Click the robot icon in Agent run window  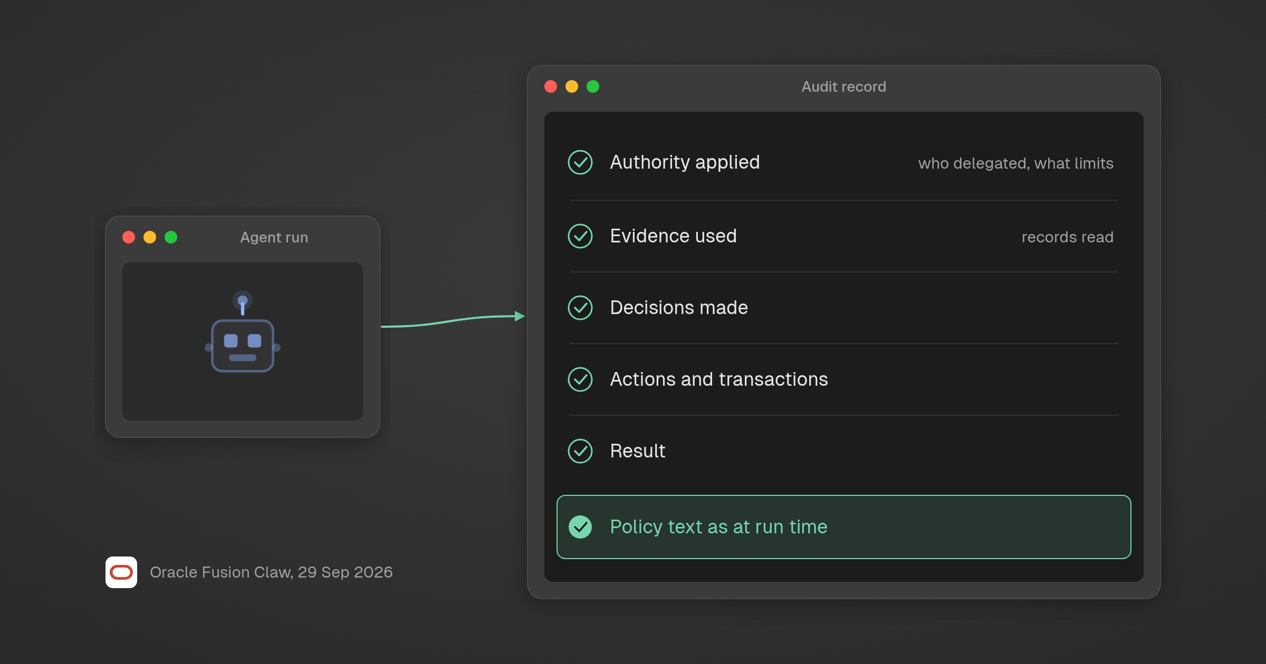[x=243, y=331]
